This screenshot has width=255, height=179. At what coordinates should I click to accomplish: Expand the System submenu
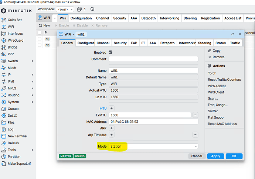tap(33, 102)
